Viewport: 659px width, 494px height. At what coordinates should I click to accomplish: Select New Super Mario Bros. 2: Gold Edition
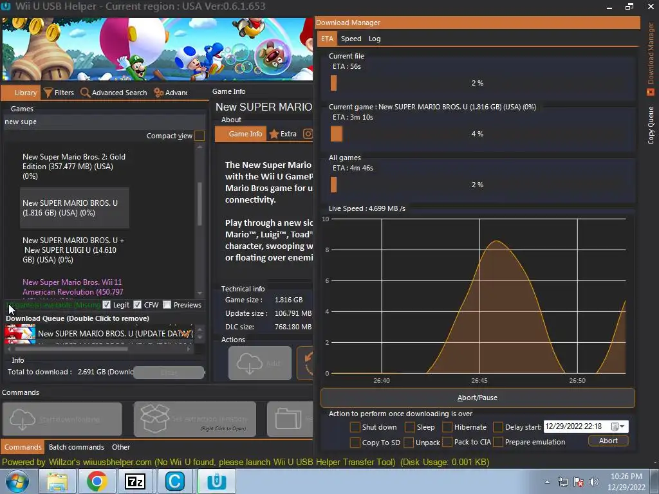click(x=75, y=167)
